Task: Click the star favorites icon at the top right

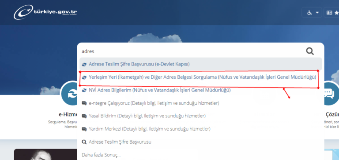Action: 336,13
